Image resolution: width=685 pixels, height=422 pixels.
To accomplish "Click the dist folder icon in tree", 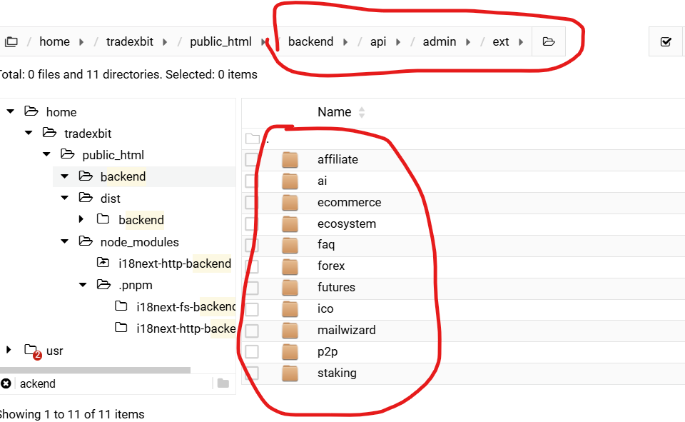I will pos(86,198).
